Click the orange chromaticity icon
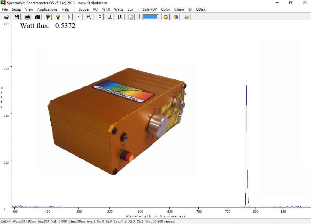This screenshot has width=311, height=224. tap(186, 17)
